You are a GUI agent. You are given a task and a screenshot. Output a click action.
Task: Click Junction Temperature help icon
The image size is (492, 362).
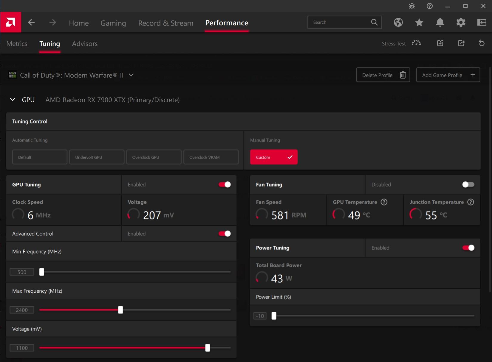tap(471, 202)
